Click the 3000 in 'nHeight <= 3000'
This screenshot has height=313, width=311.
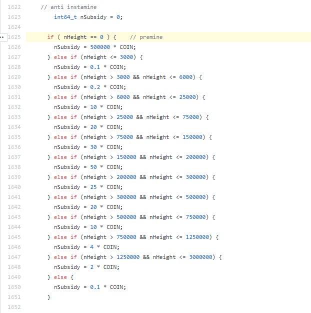pos(126,57)
